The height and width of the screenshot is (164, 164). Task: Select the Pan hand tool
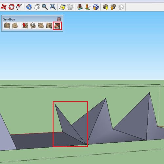coord(37,7)
